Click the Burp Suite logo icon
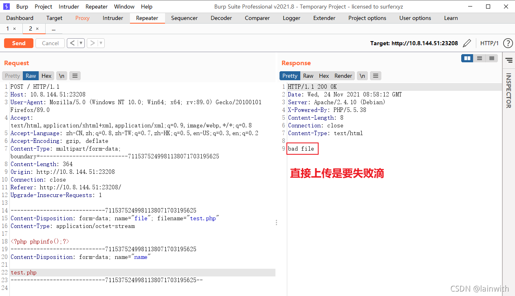Viewport: 515px width, 296px height. click(x=7, y=7)
